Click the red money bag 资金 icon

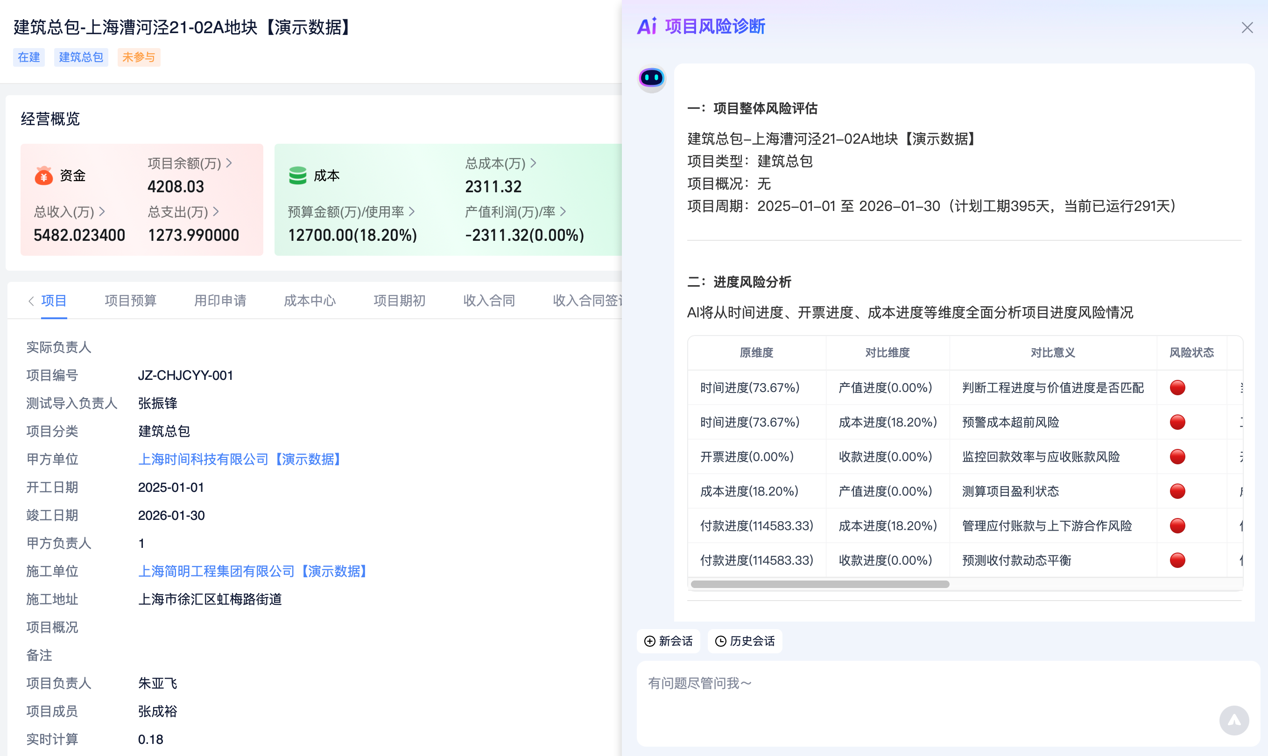tap(44, 176)
